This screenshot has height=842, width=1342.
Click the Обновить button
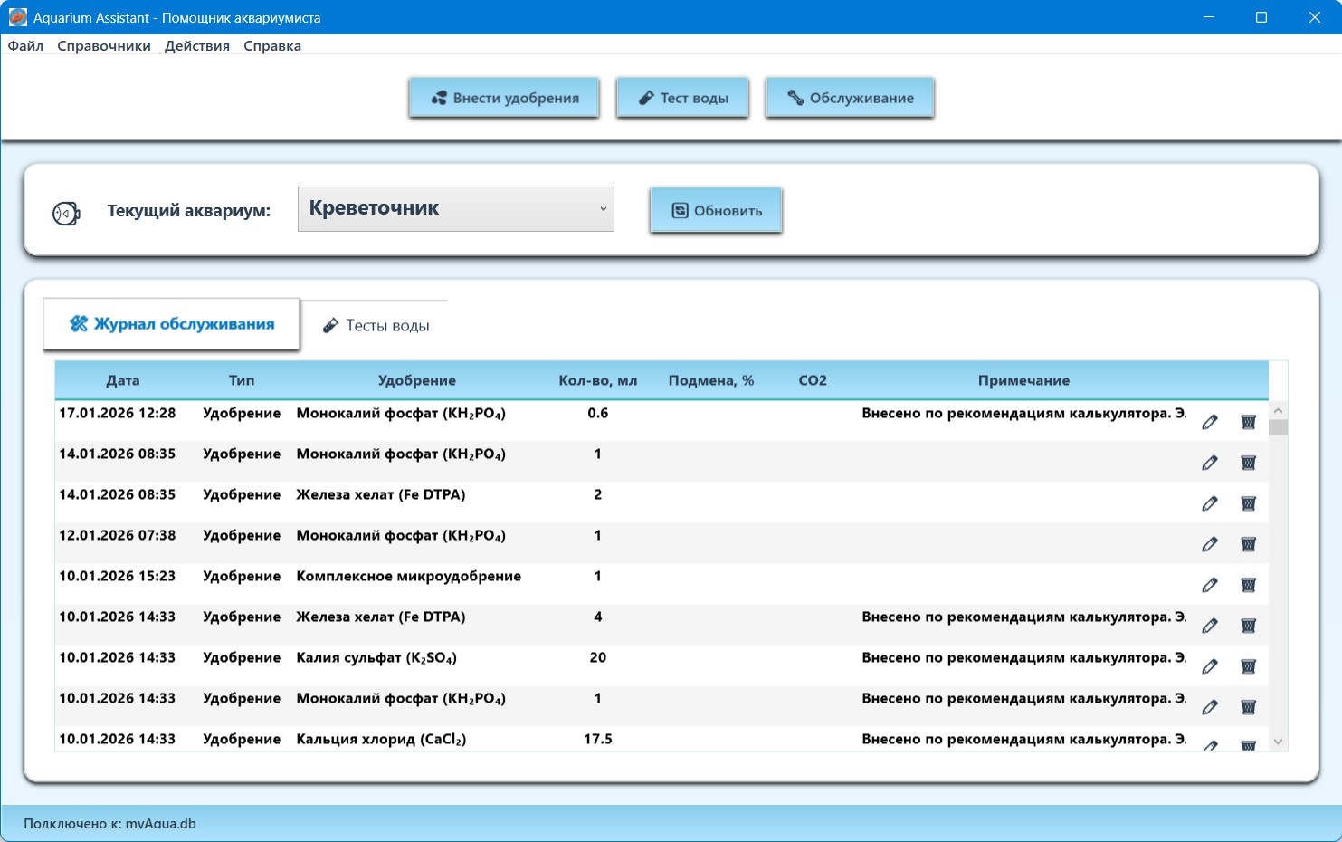tap(715, 209)
